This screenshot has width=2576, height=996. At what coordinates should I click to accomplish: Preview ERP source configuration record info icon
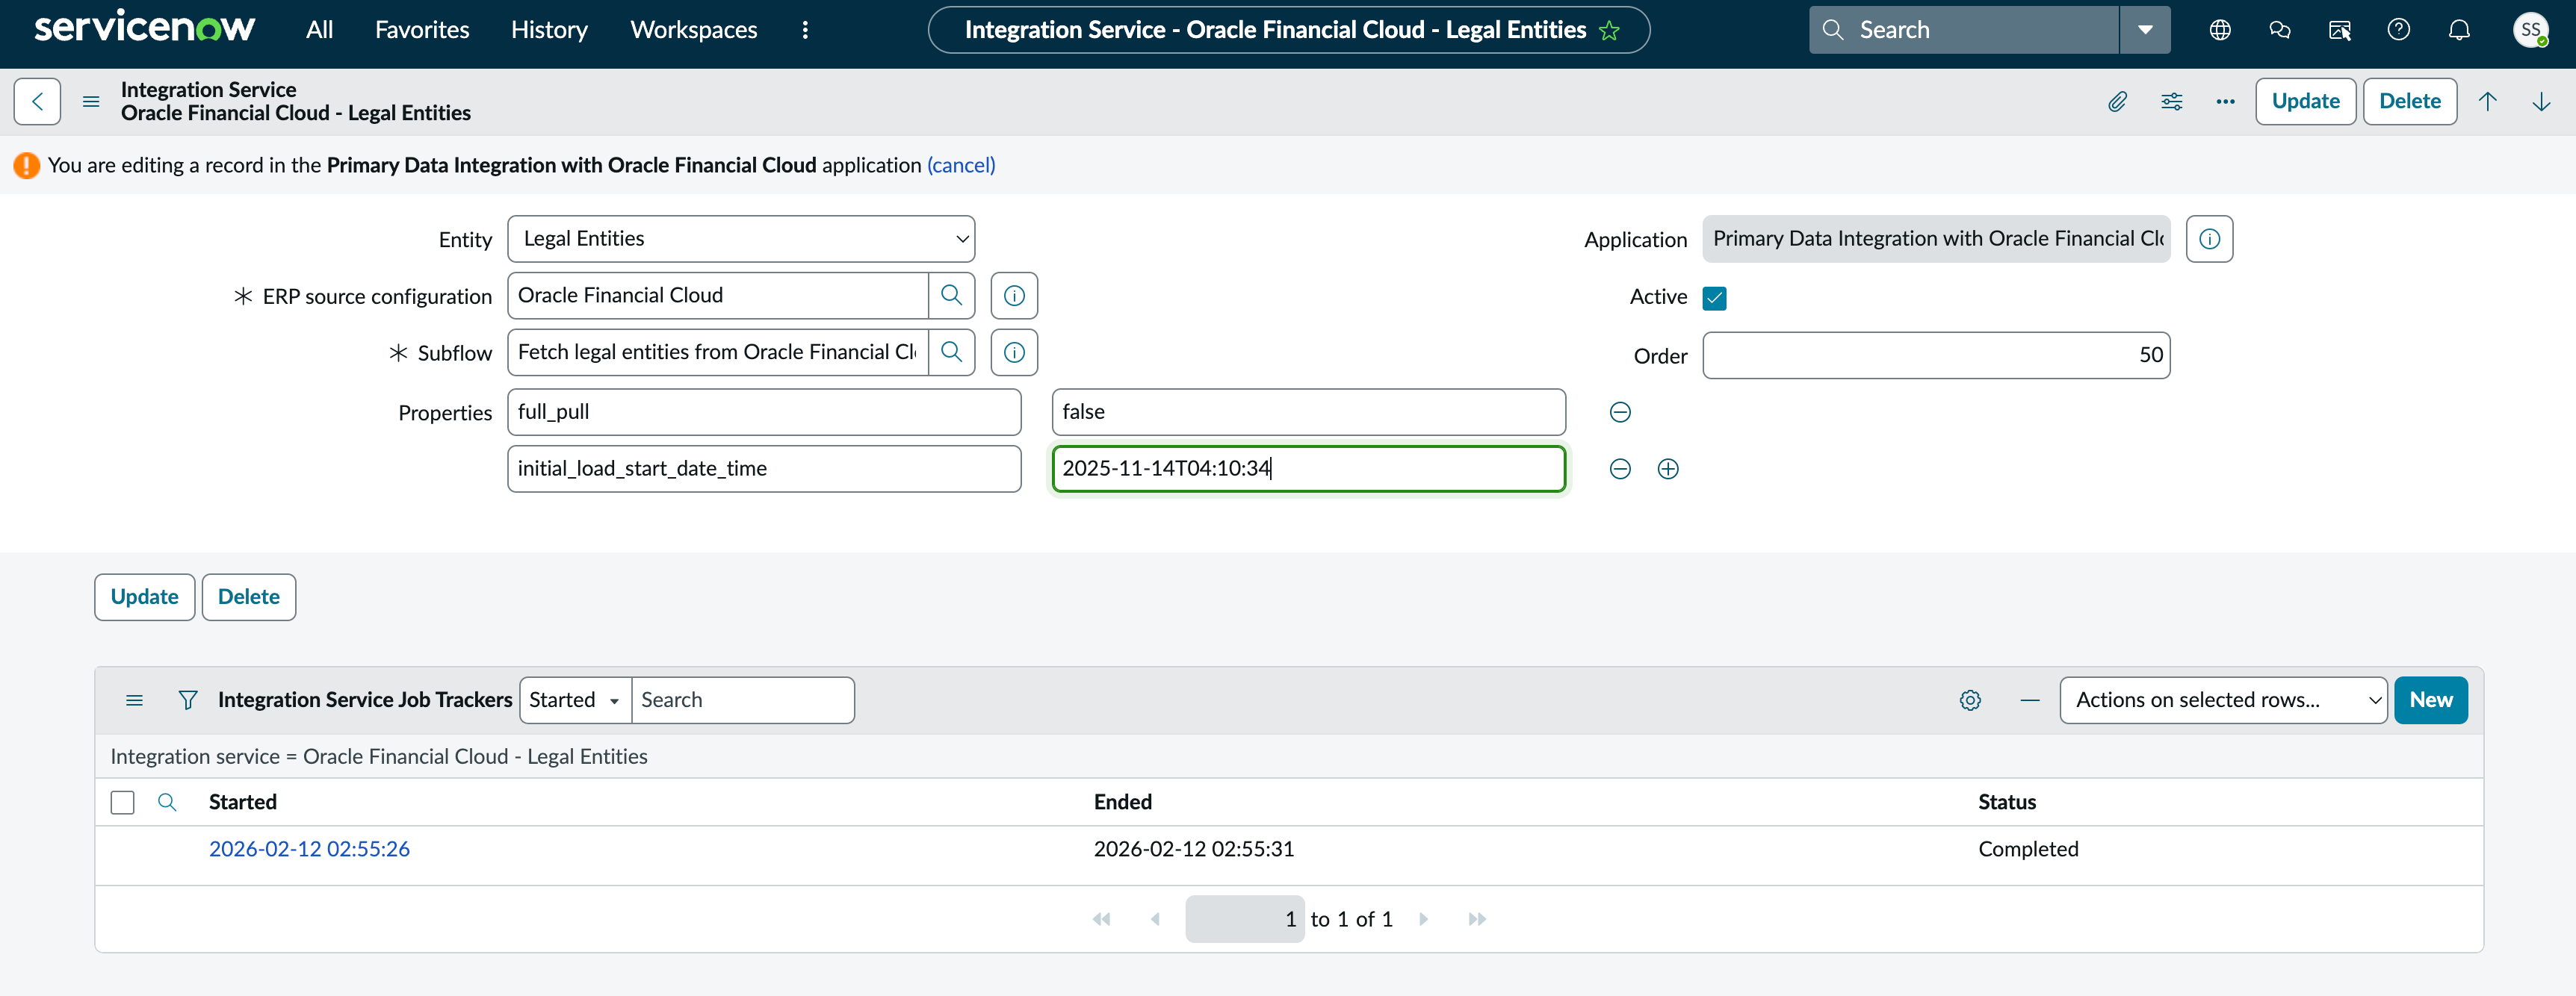[1014, 296]
